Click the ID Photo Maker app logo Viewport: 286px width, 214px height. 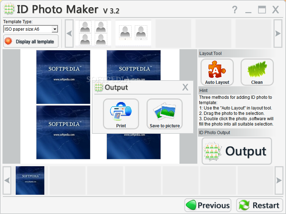pyautogui.click(x=9, y=9)
